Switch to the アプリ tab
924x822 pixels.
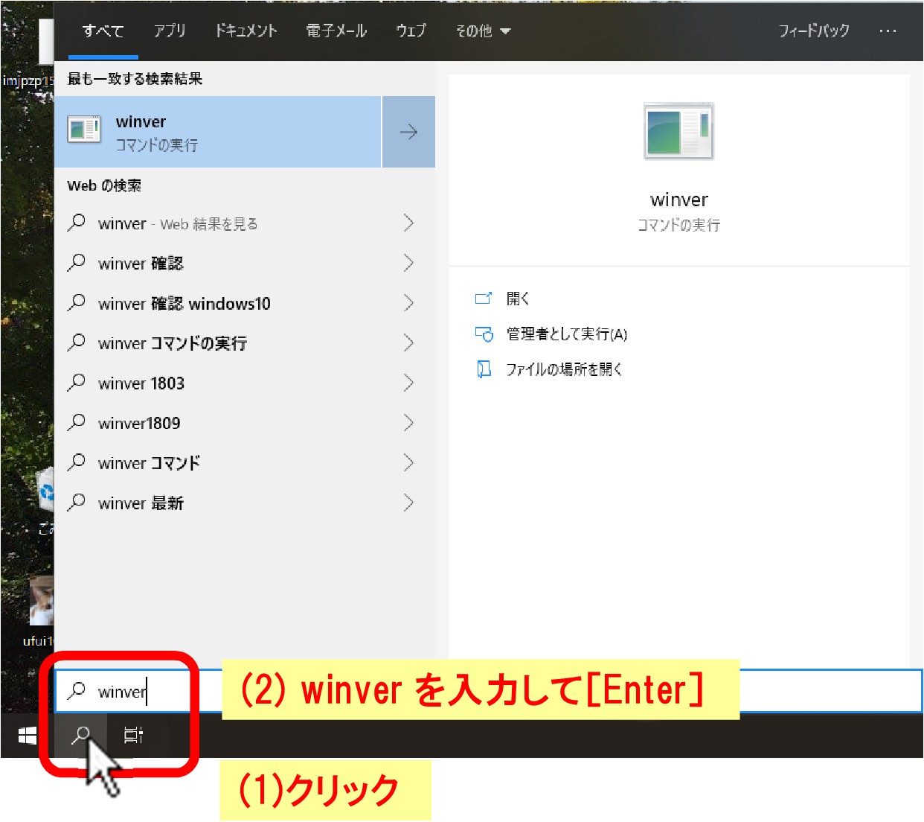click(x=170, y=31)
